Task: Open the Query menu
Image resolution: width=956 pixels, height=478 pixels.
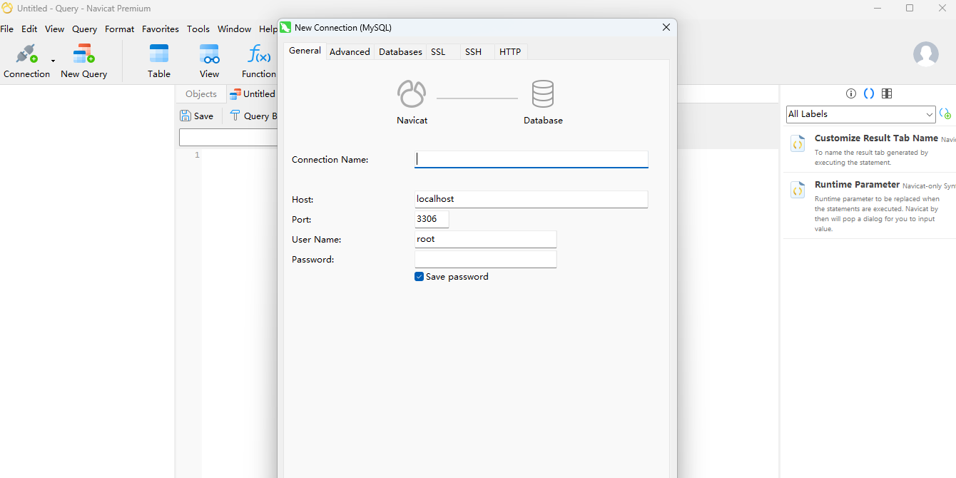Action: pos(84,29)
